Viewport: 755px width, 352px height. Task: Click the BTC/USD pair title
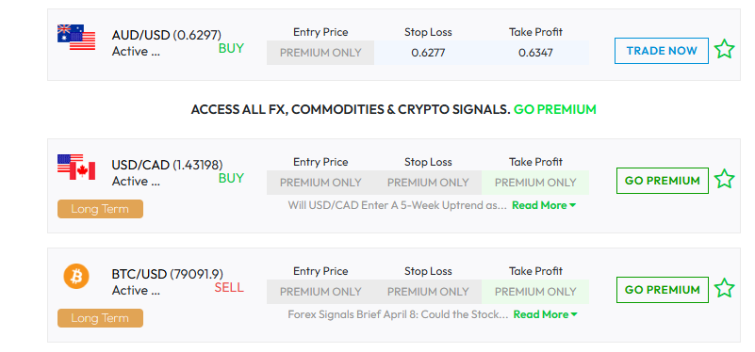click(x=168, y=274)
